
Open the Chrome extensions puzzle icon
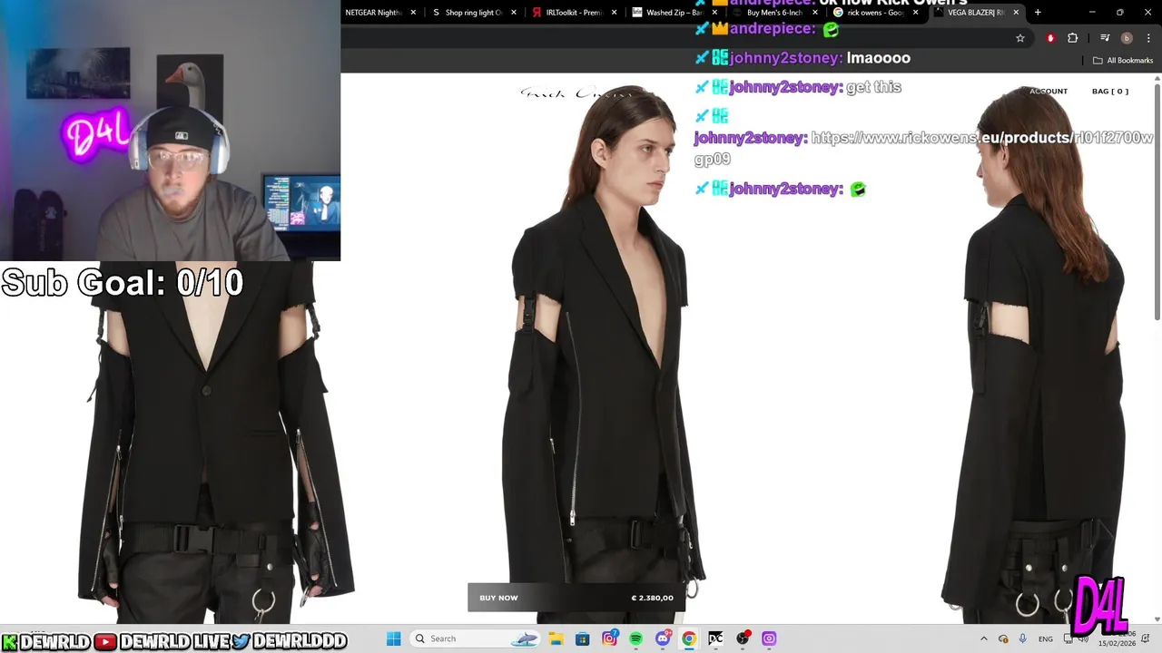1073,38
